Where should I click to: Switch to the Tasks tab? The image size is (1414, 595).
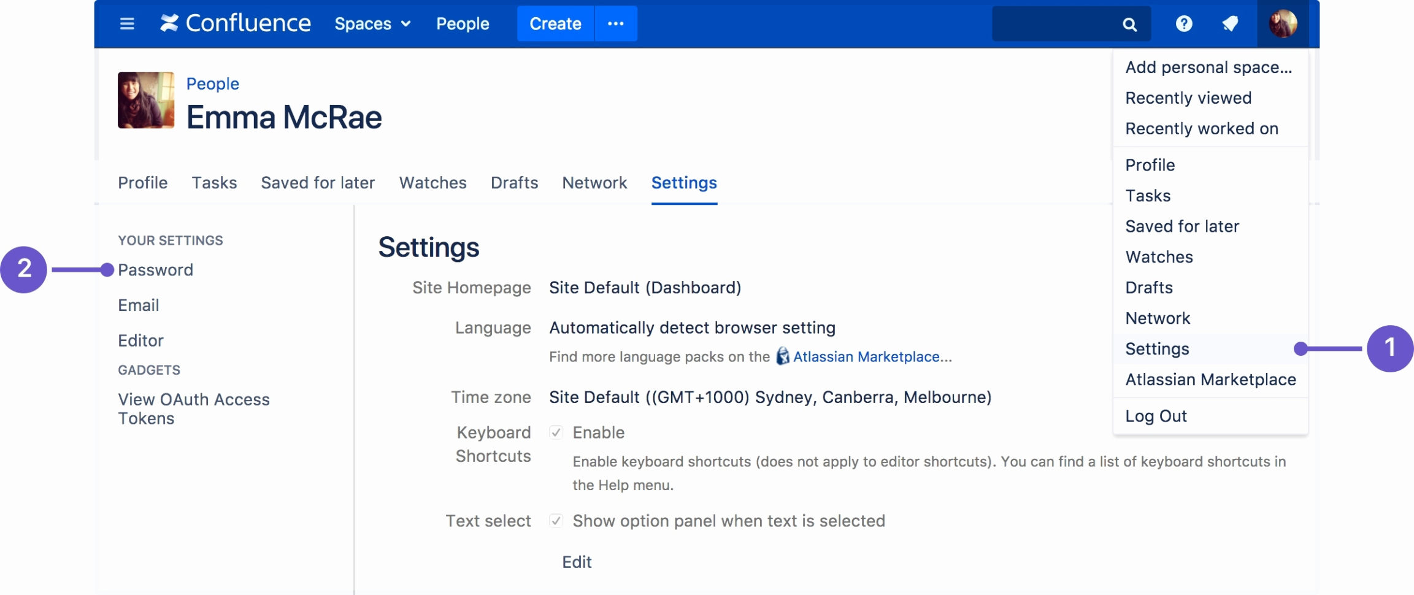(214, 183)
